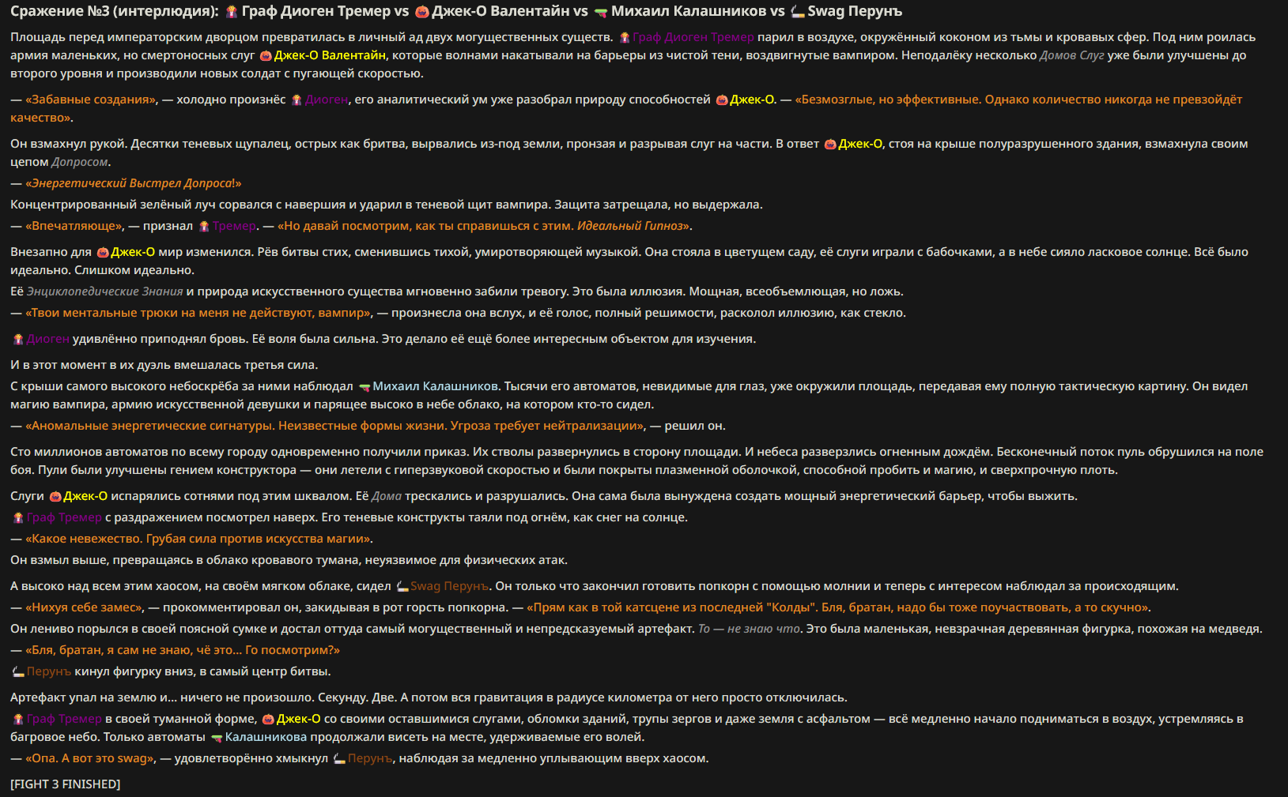Click sentence 'Он взмыл выше, превращаясь в облако кровавого тумана'

click(x=289, y=560)
